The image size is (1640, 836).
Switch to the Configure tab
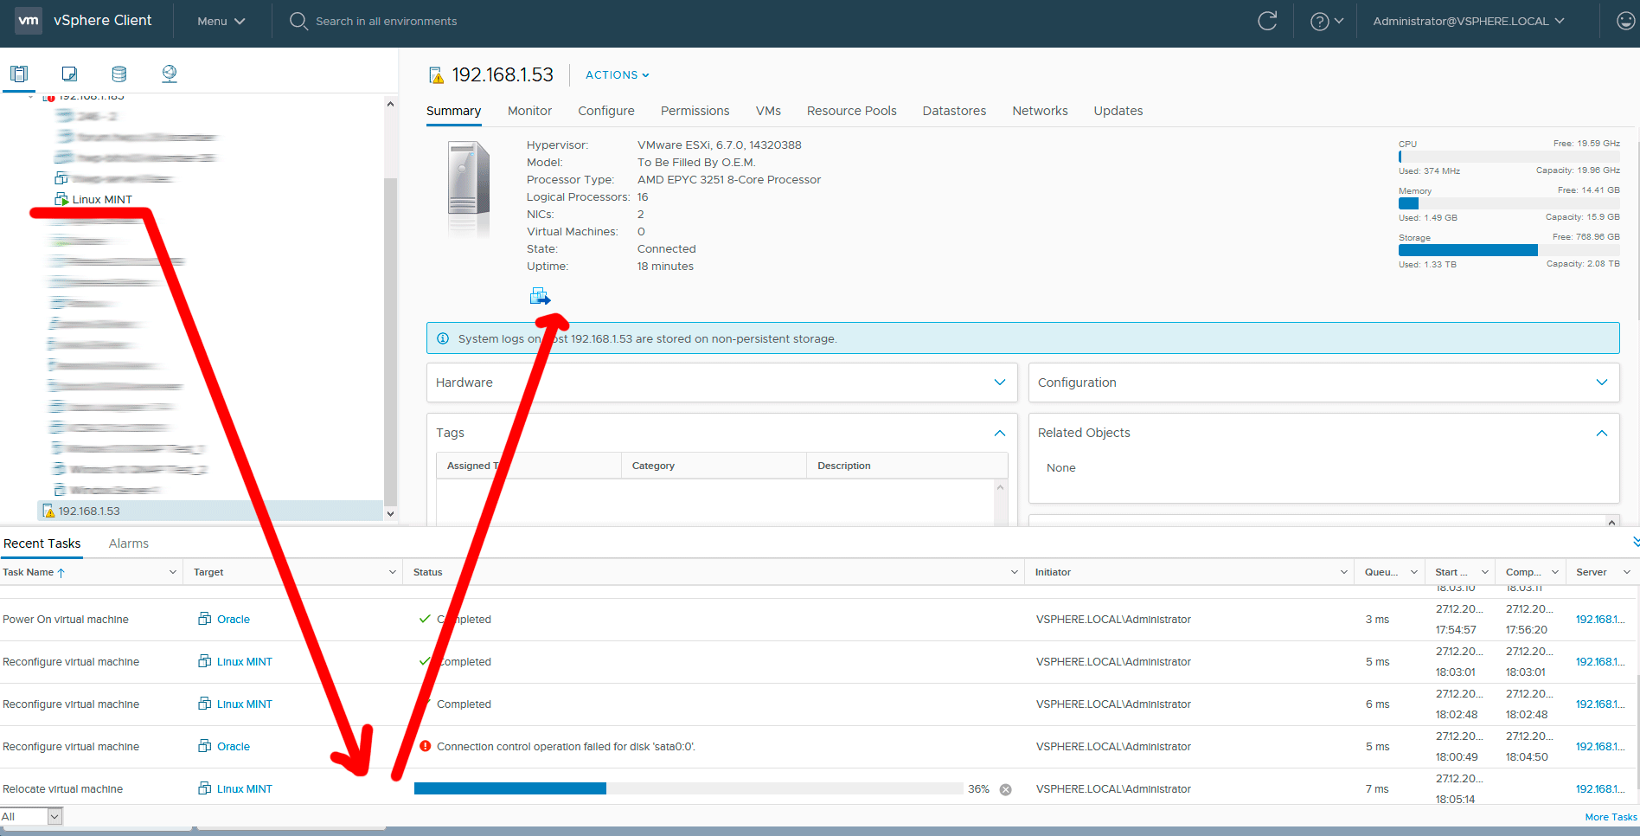tap(605, 111)
